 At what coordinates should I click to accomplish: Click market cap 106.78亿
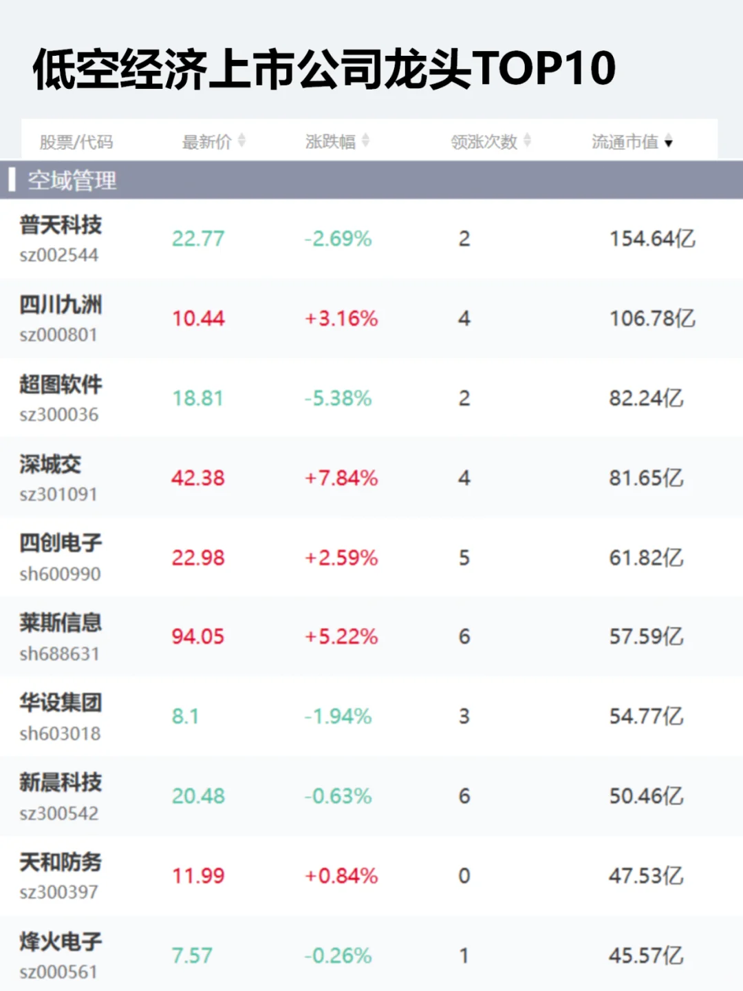tap(652, 319)
